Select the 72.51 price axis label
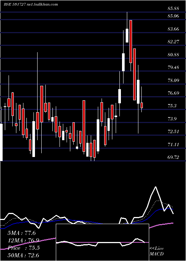The height and width of the screenshot is (261, 186). (x=173, y=132)
